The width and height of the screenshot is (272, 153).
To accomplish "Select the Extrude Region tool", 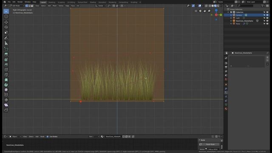I will [6, 54].
